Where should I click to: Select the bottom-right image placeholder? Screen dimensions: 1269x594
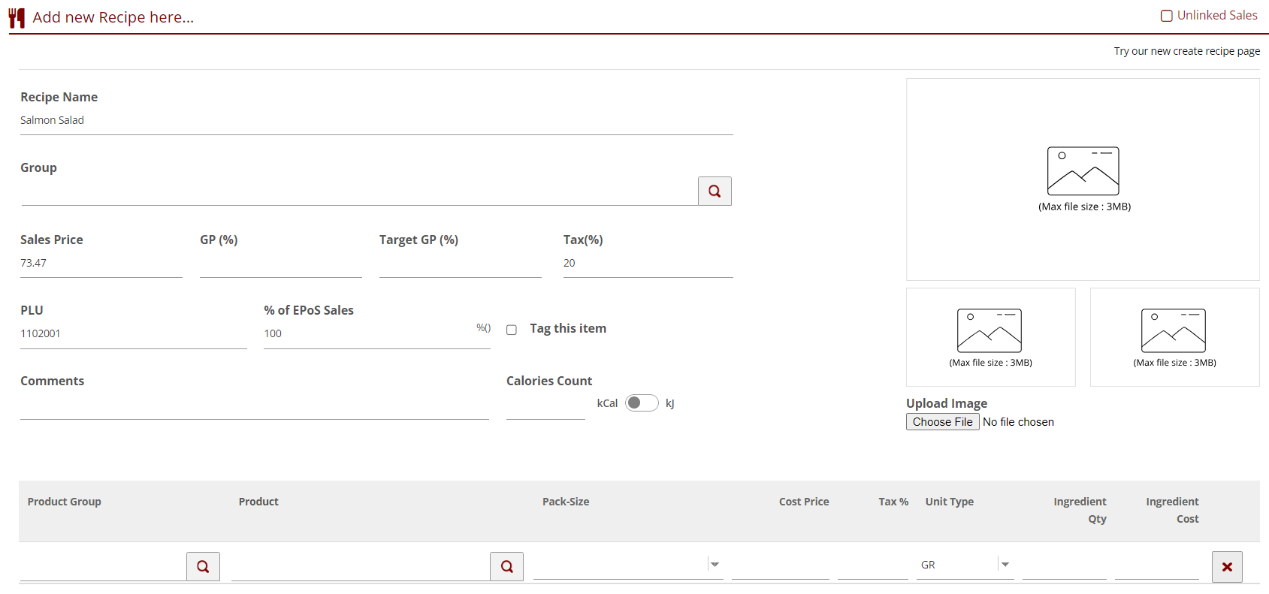pyautogui.click(x=1174, y=337)
